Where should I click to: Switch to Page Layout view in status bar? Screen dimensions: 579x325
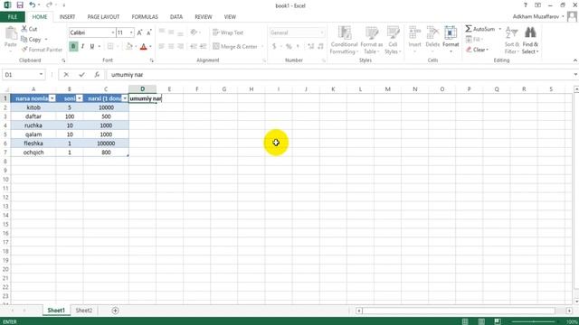click(x=481, y=321)
